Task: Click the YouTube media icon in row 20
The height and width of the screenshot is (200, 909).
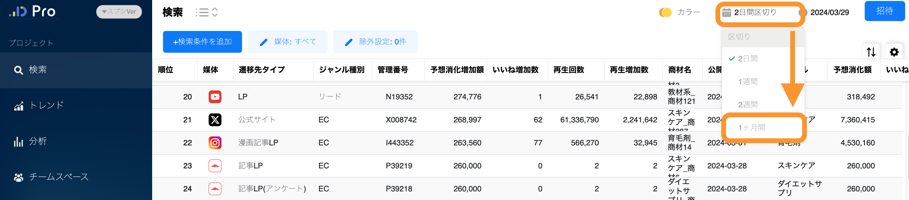Action: point(215,97)
